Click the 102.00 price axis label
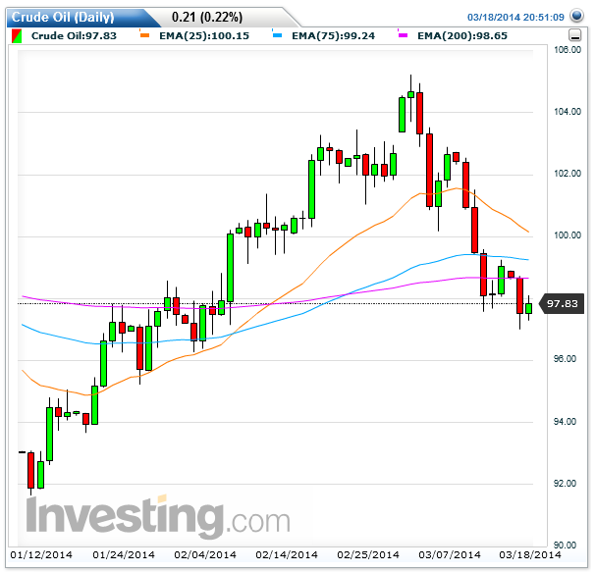The height and width of the screenshot is (572, 595). point(568,174)
